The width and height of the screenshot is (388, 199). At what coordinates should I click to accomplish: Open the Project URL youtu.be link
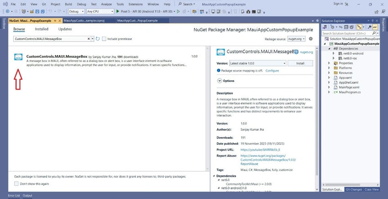coord(260,150)
